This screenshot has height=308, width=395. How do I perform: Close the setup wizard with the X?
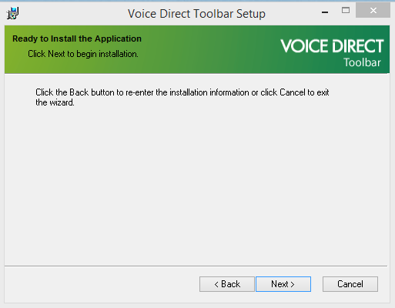(373, 11)
